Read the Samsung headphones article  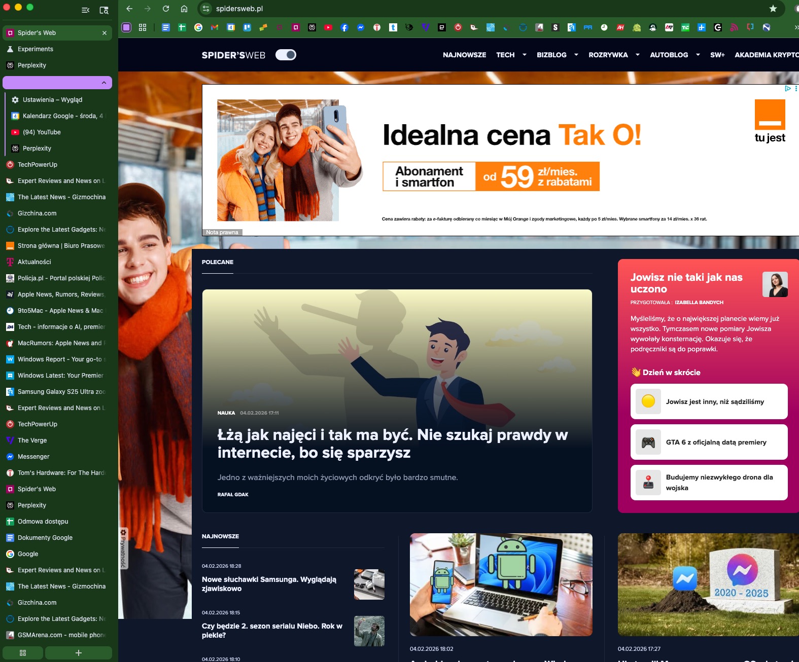(x=269, y=584)
